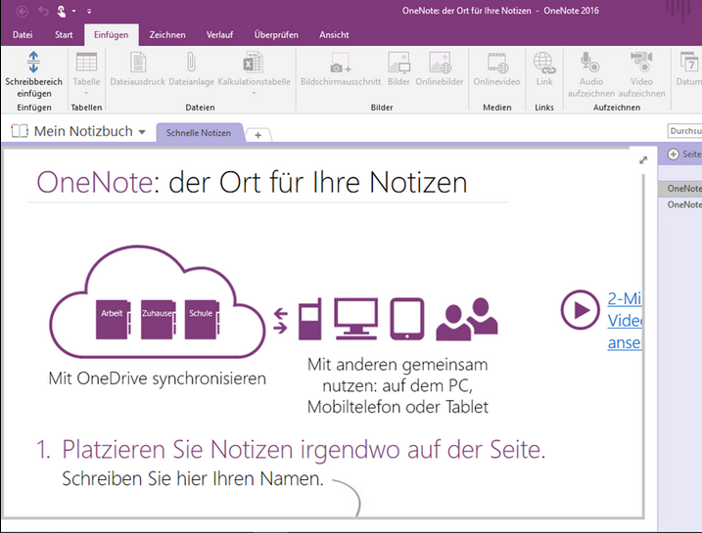Add a new section with plus tab
The height and width of the screenshot is (533, 702).
[258, 135]
